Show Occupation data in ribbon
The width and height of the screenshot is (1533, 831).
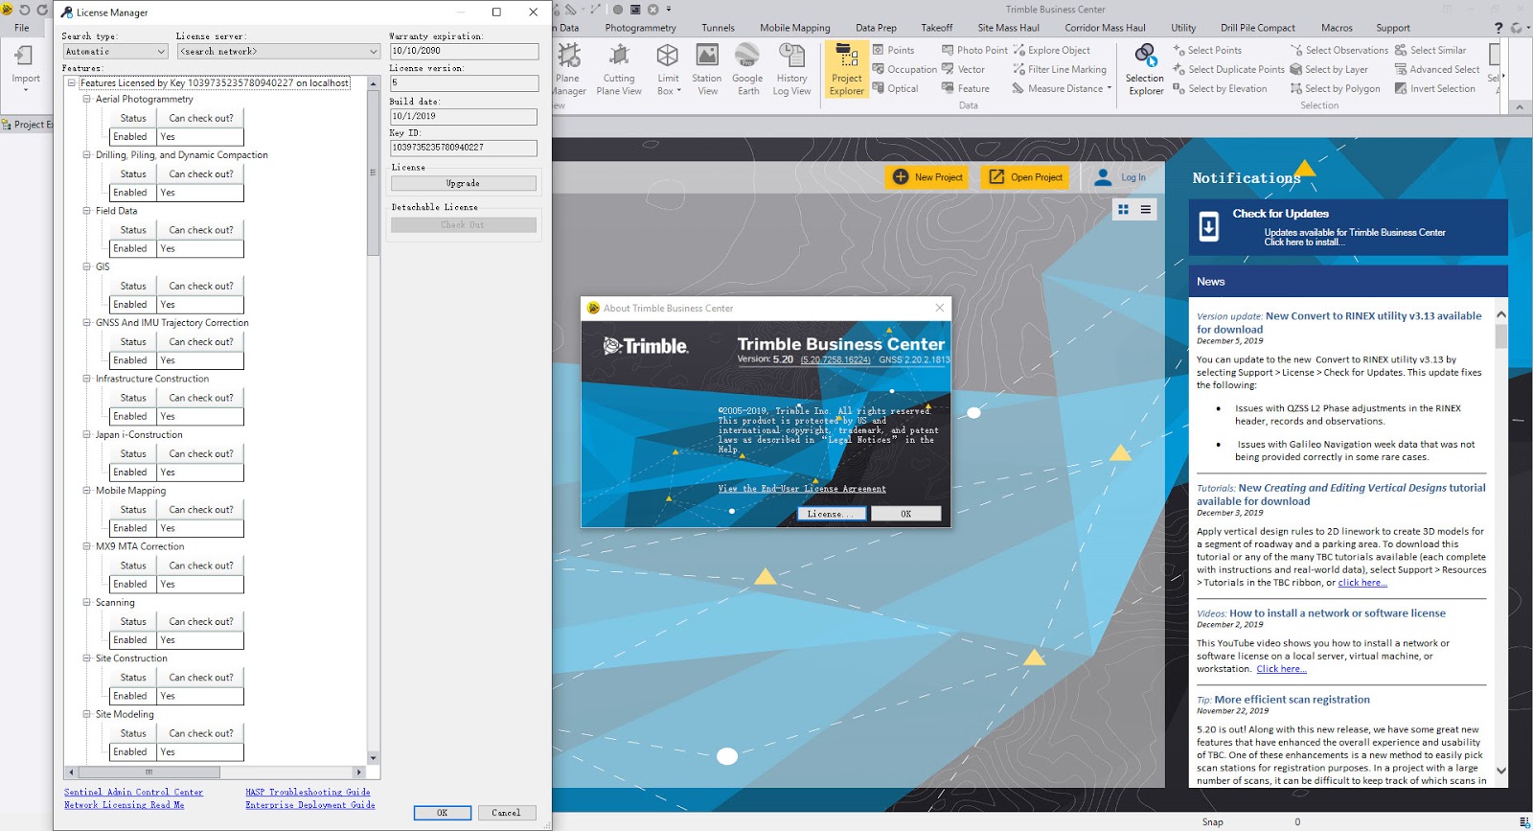click(904, 69)
